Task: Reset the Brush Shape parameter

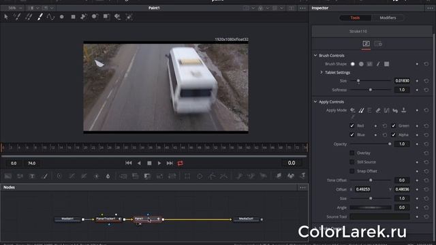Action: 426,64
